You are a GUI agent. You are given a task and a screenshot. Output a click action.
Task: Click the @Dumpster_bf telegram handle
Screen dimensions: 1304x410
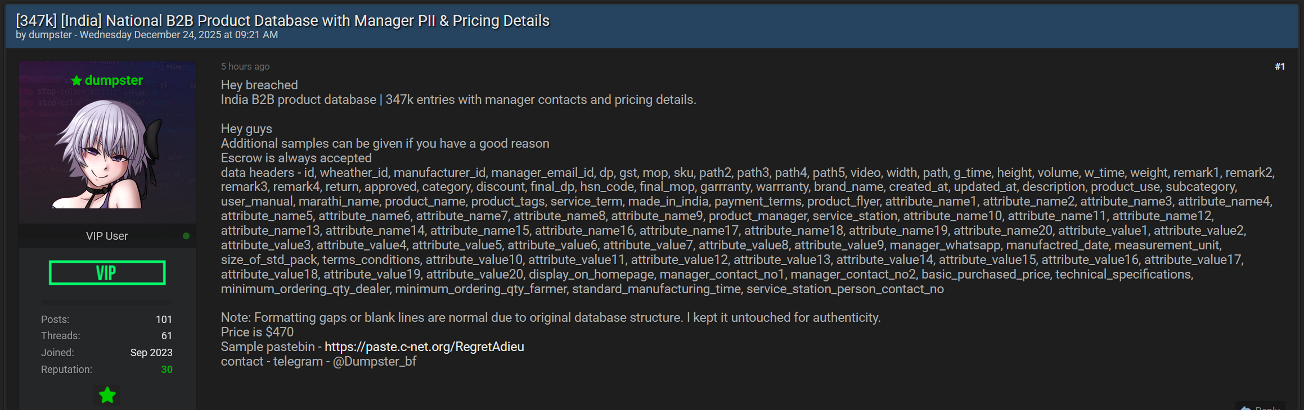375,361
